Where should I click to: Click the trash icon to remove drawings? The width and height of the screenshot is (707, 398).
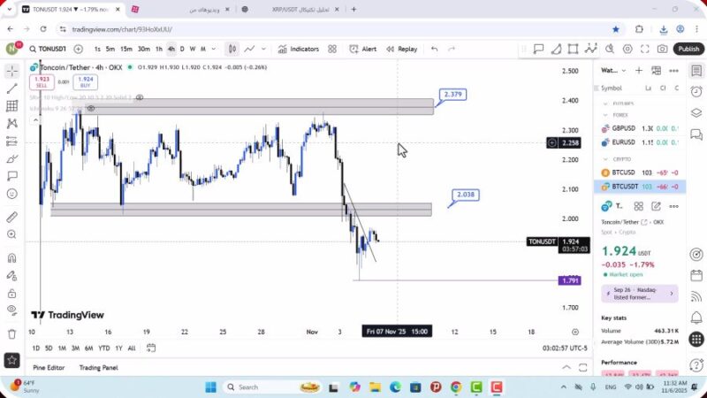pos(11,333)
